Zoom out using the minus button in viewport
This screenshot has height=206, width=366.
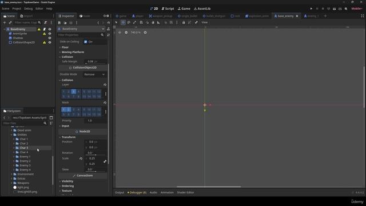pyautogui.click(x=126, y=33)
